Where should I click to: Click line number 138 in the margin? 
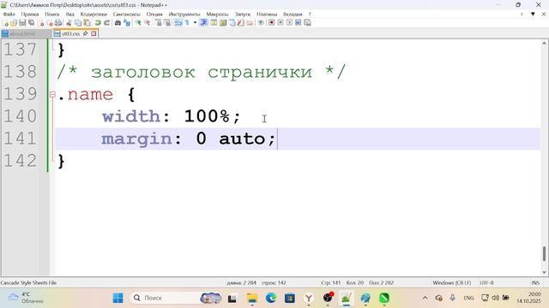[20, 72]
